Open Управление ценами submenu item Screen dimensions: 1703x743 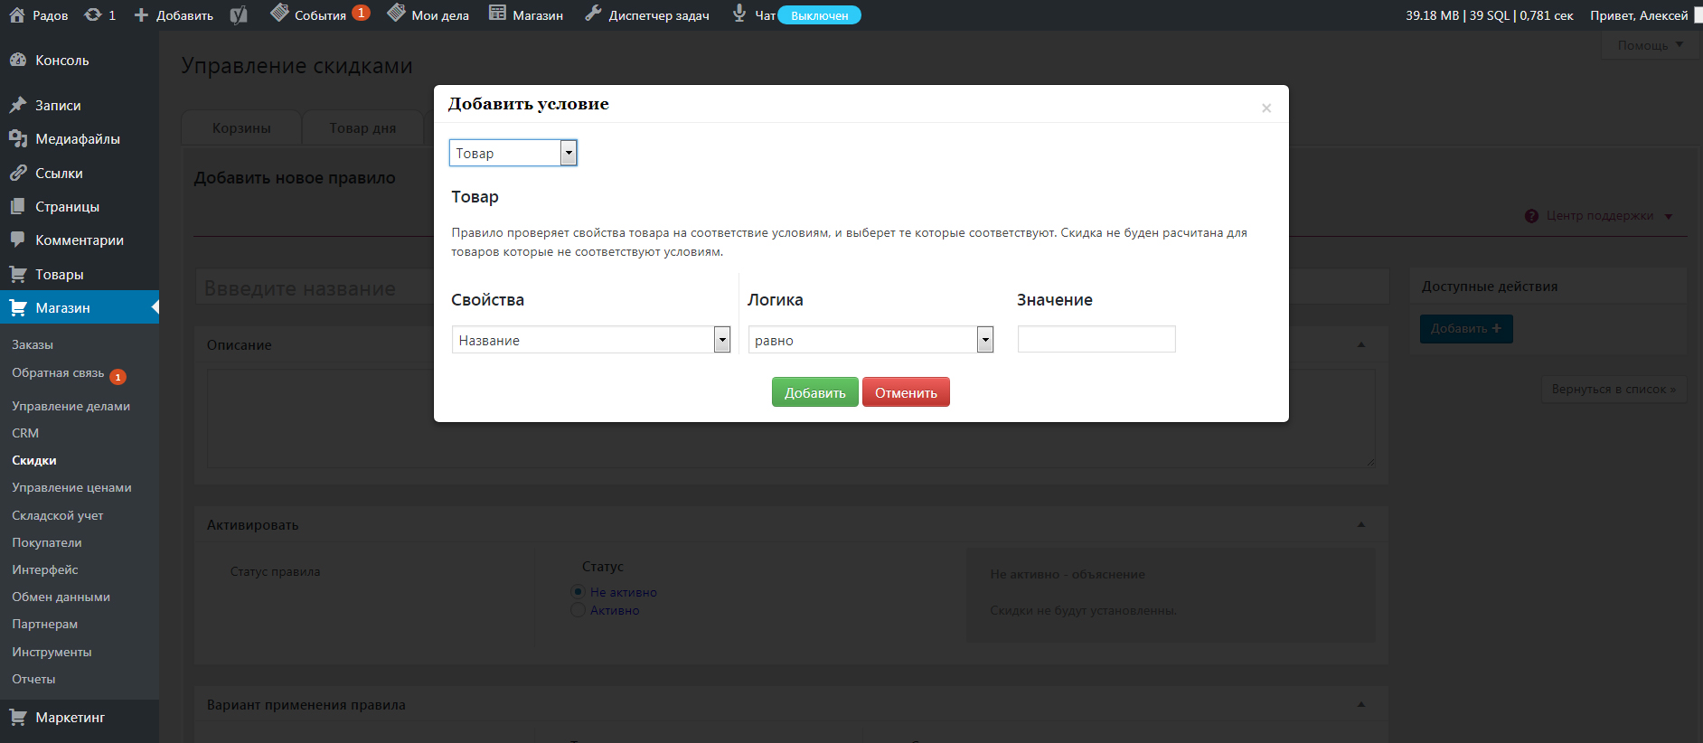tap(71, 487)
